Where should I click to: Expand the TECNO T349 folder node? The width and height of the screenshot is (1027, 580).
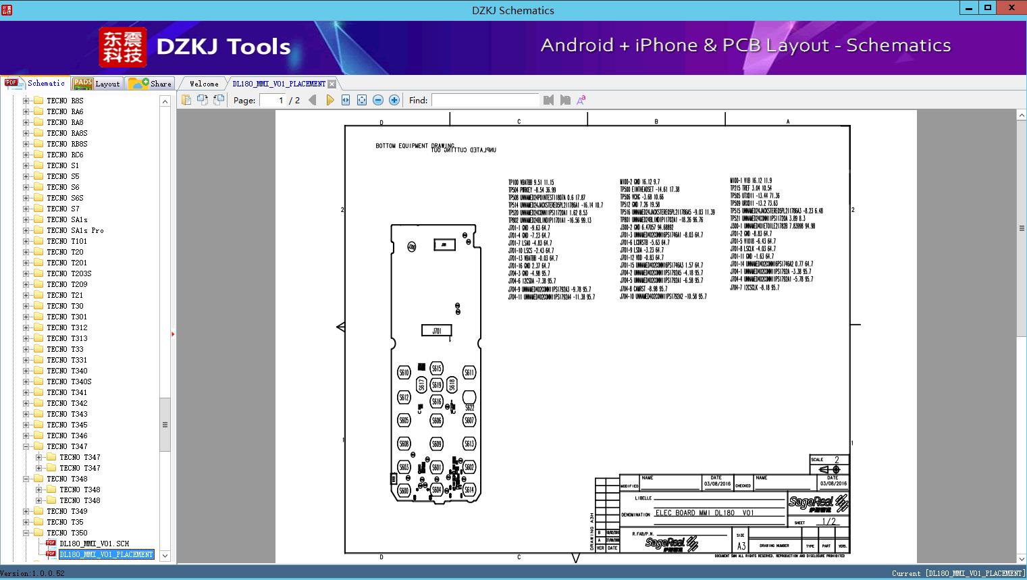[26, 511]
